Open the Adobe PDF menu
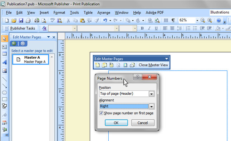 click(155, 12)
